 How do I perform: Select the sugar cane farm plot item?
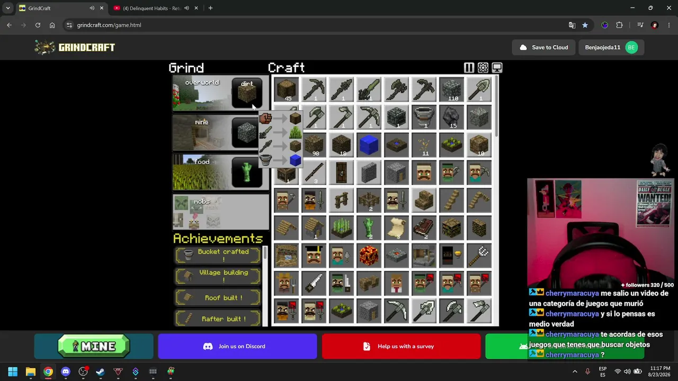point(342,228)
